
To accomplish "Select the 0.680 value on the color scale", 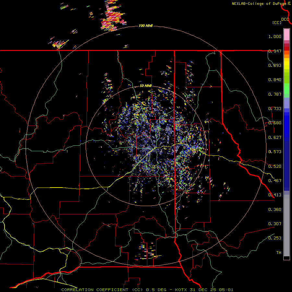I will [275, 123].
